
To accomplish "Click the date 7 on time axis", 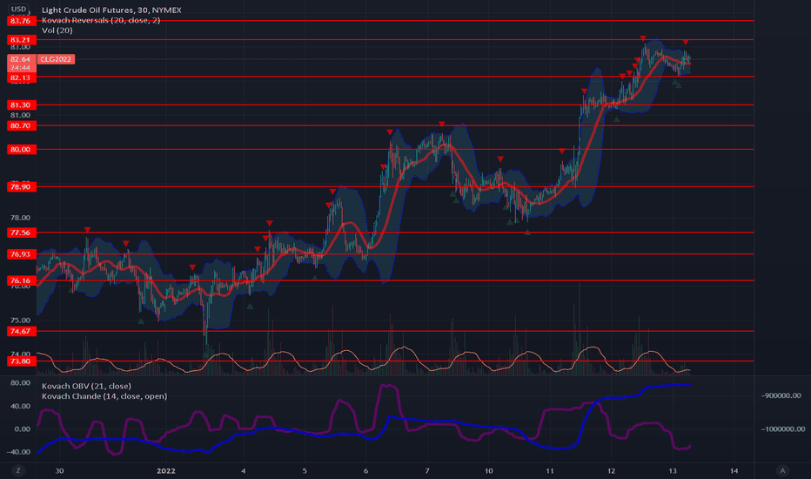I will coord(427,470).
